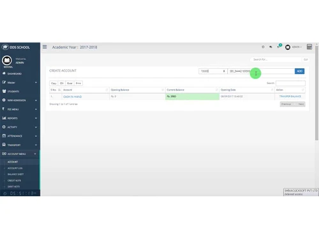Expand the Attendance chevron
The image size is (319, 239).
[x=36, y=136]
